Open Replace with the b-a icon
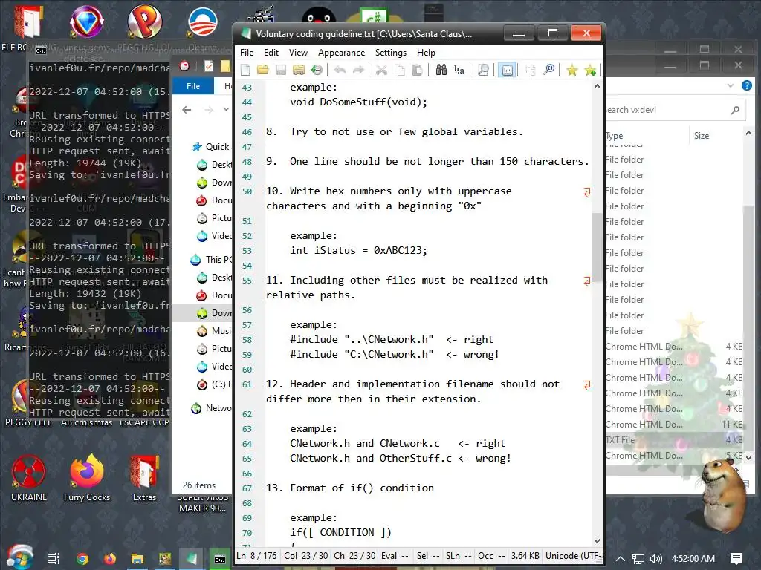Viewport: 761px width, 570px height. [459, 71]
